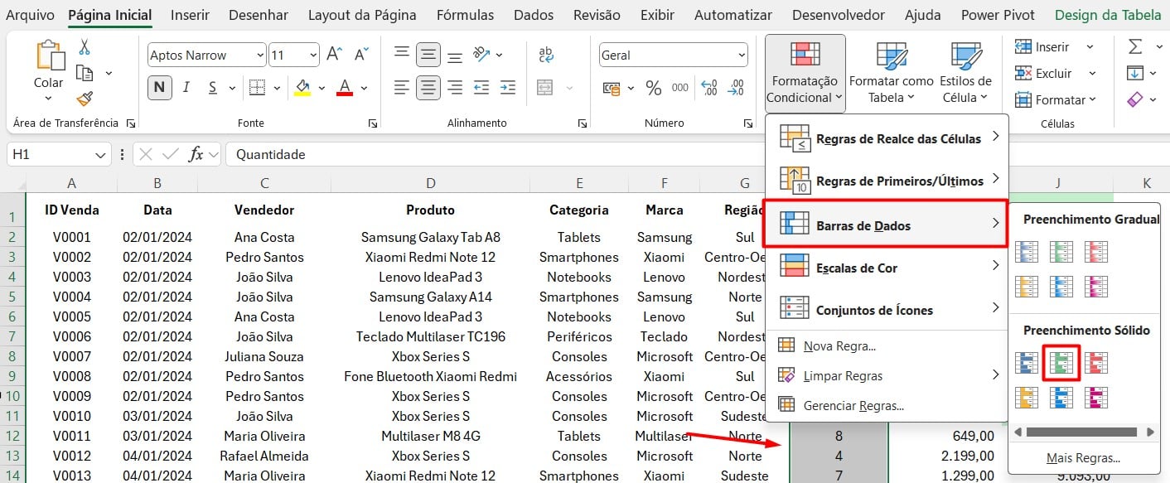Click the Fill down icon
Viewport: 1170px width, 483px height.
pos(1135,73)
